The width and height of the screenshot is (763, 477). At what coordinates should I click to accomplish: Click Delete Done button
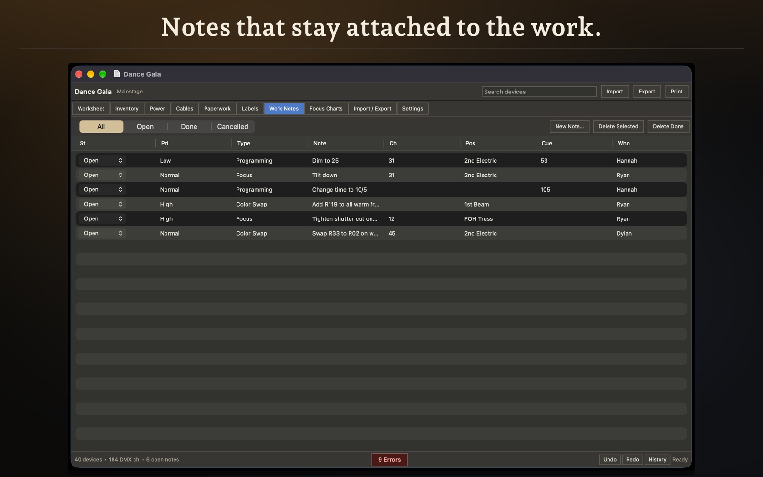(x=668, y=126)
